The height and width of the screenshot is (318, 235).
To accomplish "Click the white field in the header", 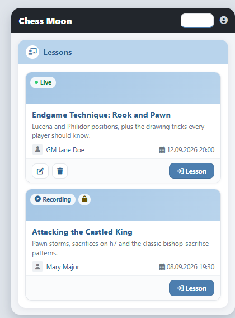I will 197,21.
